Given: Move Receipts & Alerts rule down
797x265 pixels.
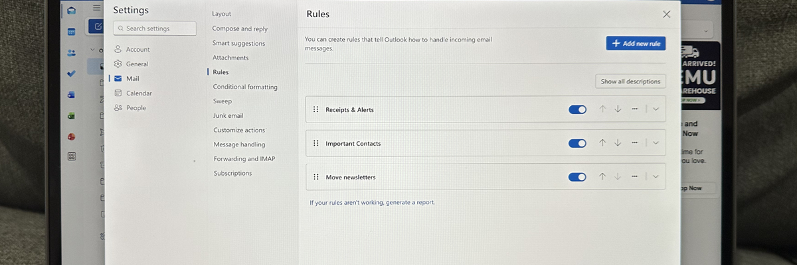Looking at the screenshot, I should (x=618, y=109).
